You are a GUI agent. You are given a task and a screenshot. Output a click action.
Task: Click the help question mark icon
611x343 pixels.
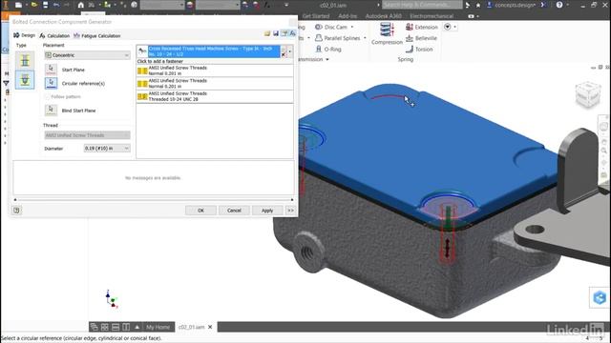point(559,5)
